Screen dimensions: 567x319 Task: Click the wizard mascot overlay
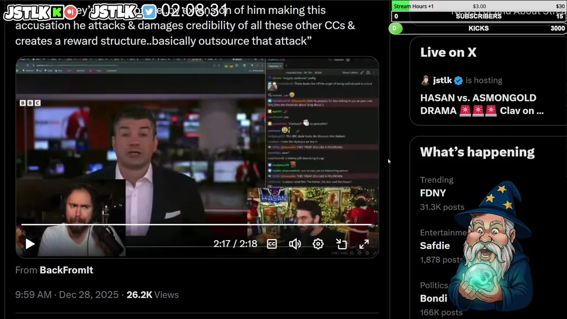tap(492, 246)
